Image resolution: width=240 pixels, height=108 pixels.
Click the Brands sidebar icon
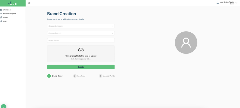[1, 17]
